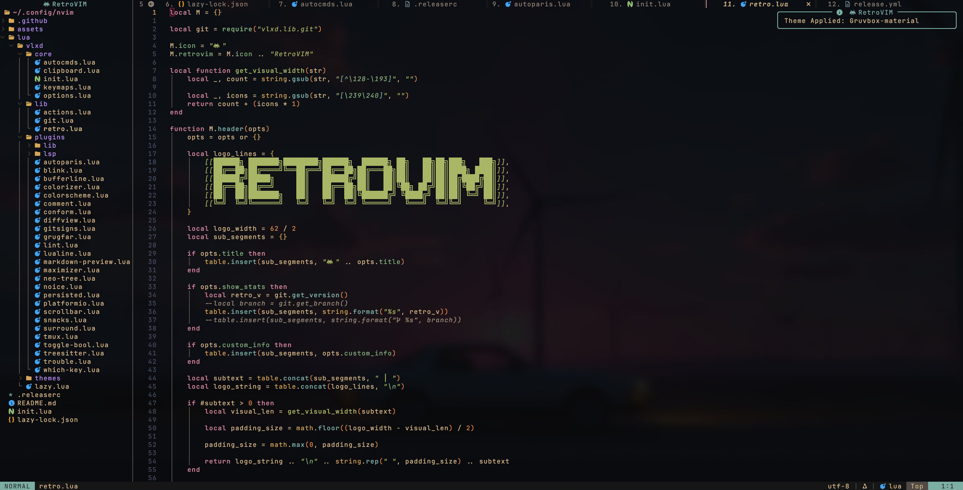Image resolution: width=963 pixels, height=490 pixels.
Task: Click the lua icon beside lazy.lua
Action: tap(29, 386)
